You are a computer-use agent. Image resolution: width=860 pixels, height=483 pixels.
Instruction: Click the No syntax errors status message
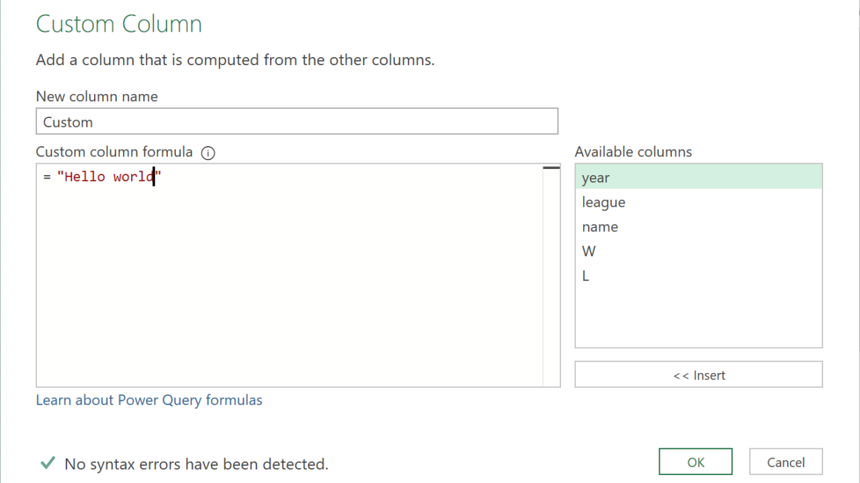196,464
